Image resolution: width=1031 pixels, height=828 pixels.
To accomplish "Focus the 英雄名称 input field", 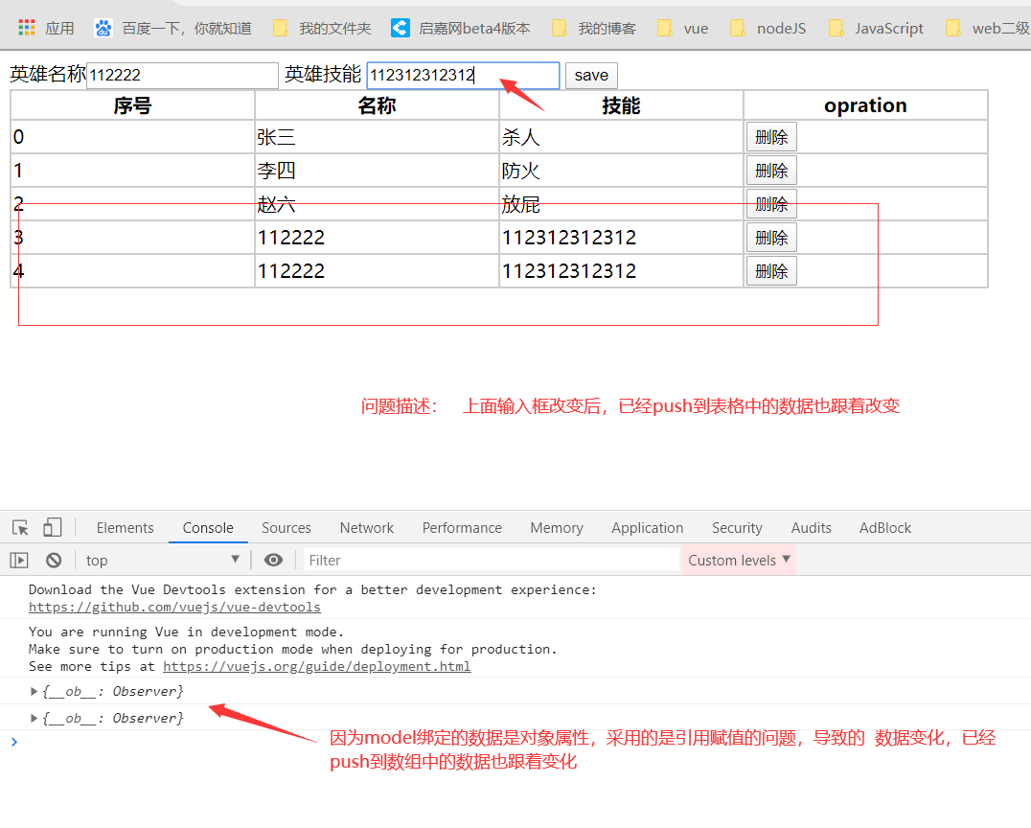I will pyautogui.click(x=182, y=76).
